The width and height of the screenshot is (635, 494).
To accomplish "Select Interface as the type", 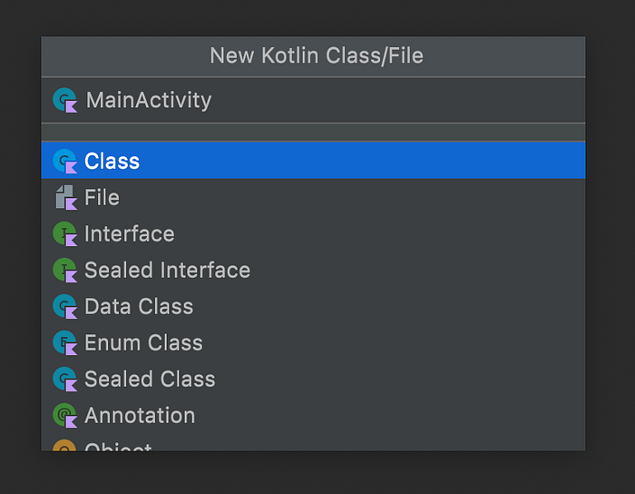I will pos(313,233).
